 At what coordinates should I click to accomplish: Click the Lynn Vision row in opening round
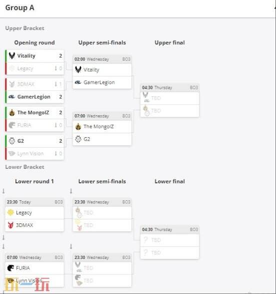point(35,154)
